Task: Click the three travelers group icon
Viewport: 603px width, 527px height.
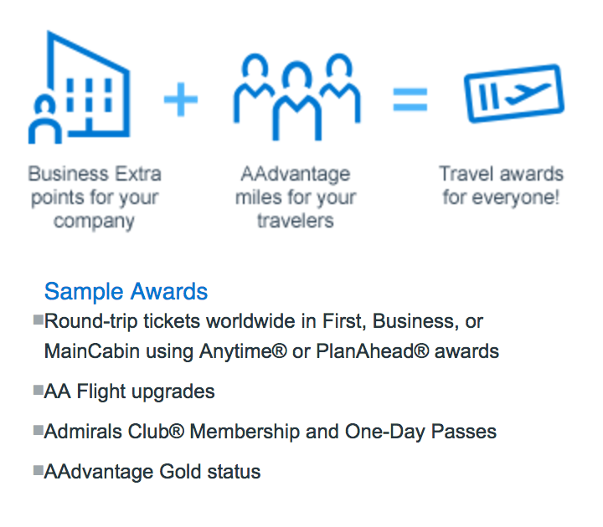Action: (x=297, y=97)
